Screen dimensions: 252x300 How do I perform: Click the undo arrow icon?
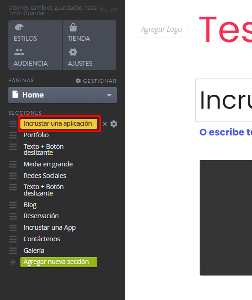tap(103, 10)
